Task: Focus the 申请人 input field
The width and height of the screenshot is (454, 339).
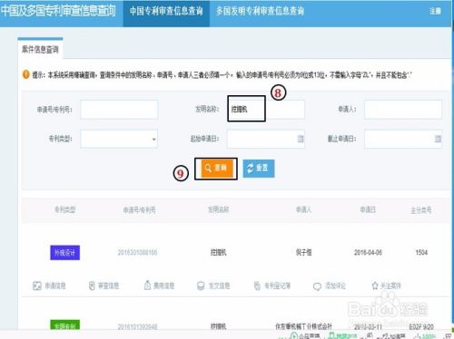Action: (403, 110)
